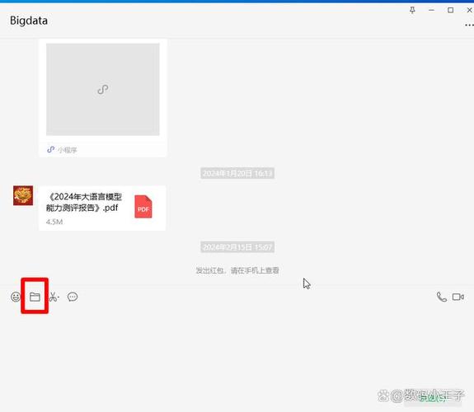
Task: Click the sender's dragon avatar
Action: pyautogui.click(x=23, y=195)
